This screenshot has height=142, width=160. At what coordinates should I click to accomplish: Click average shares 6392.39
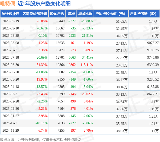pos(153,65)
